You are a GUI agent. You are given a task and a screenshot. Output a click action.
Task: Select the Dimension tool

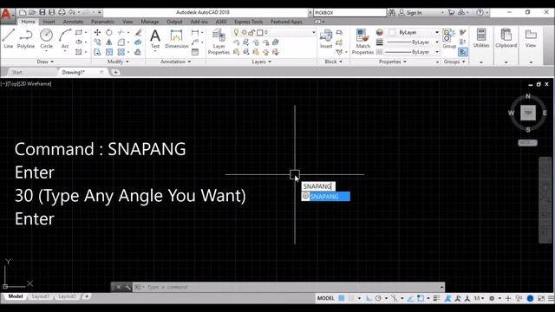176,39
